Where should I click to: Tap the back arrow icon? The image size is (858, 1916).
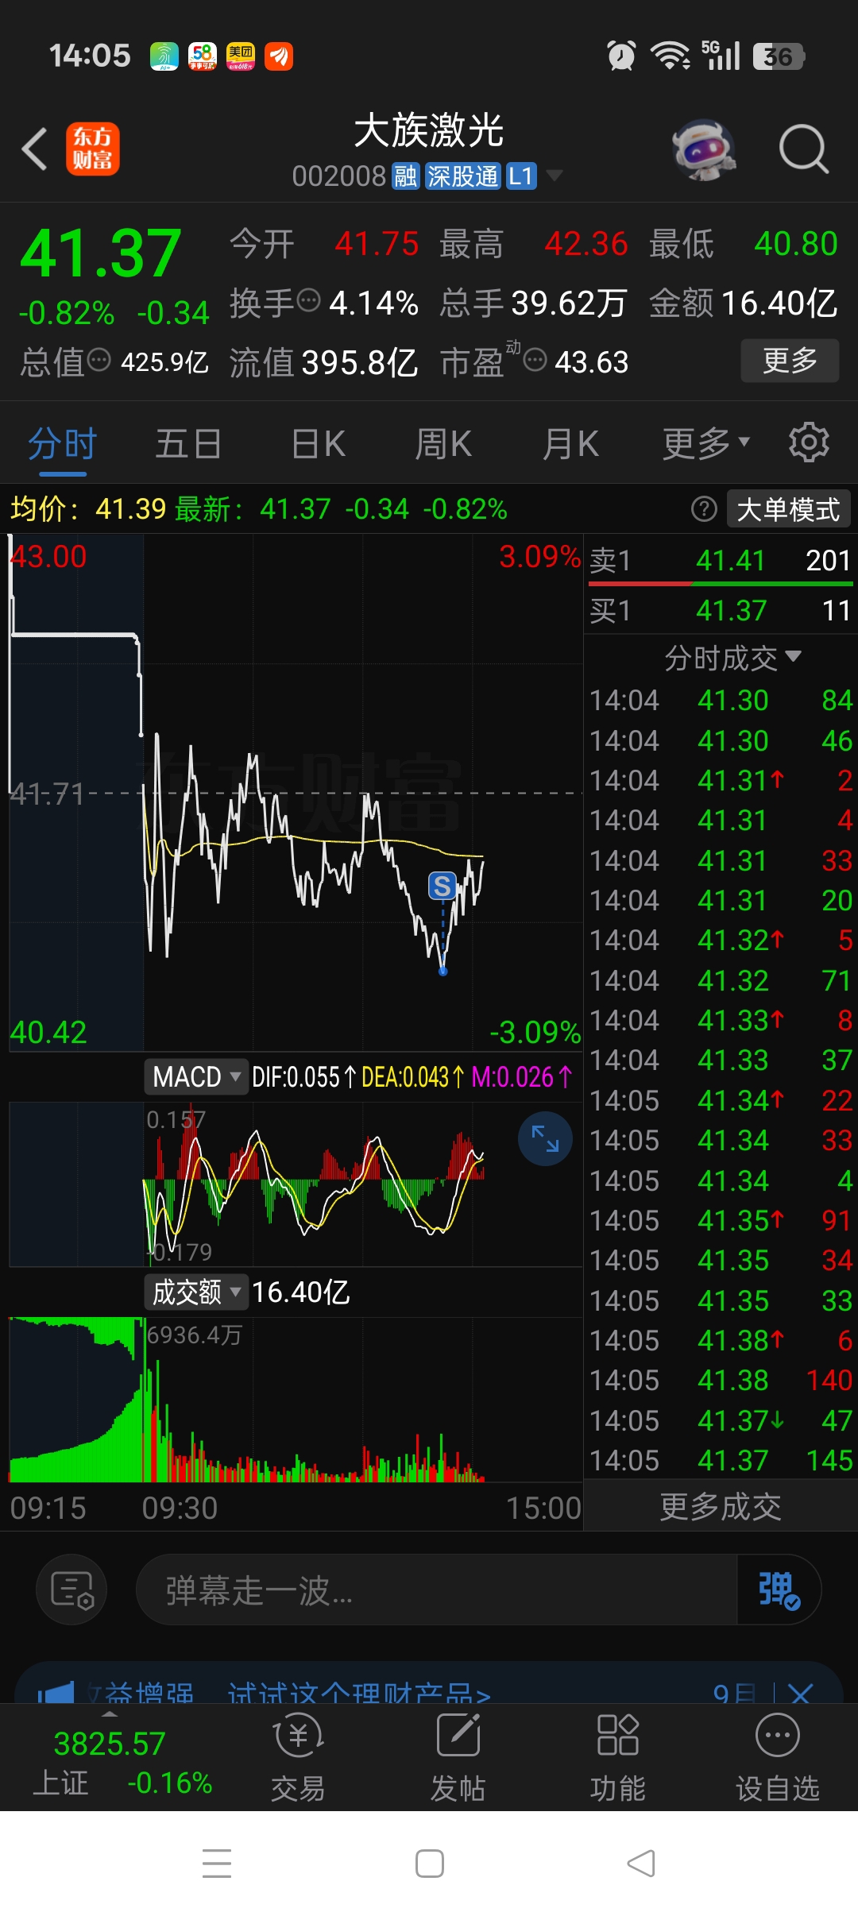point(35,149)
